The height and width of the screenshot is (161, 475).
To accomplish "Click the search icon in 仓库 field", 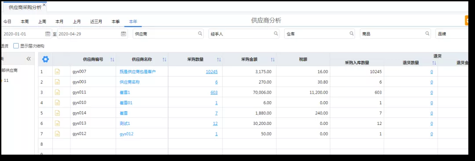I will (x=352, y=34).
